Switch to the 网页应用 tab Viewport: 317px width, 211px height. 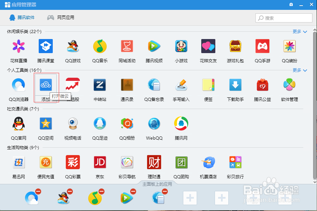(61, 18)
